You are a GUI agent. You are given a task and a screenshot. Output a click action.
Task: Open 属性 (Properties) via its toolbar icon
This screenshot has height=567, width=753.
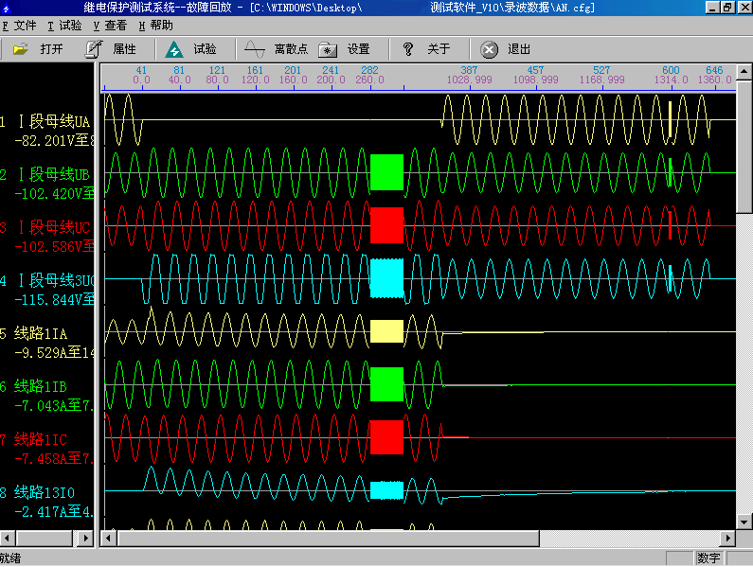pyautogui.click(x=94, y=49)
